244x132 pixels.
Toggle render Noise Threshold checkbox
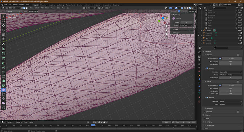[220, 85]
